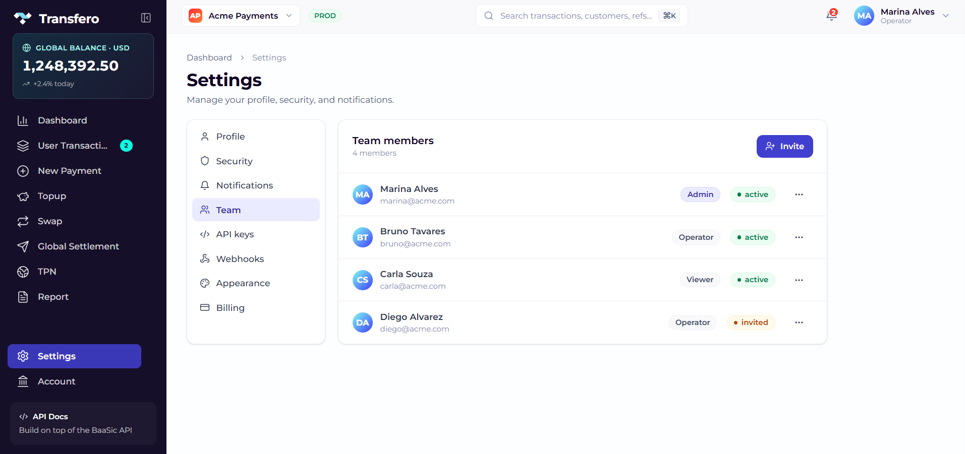Click the Settings gear icon in sidebar
Viewport: 965px width, 454px height.
tap(23, 356)
